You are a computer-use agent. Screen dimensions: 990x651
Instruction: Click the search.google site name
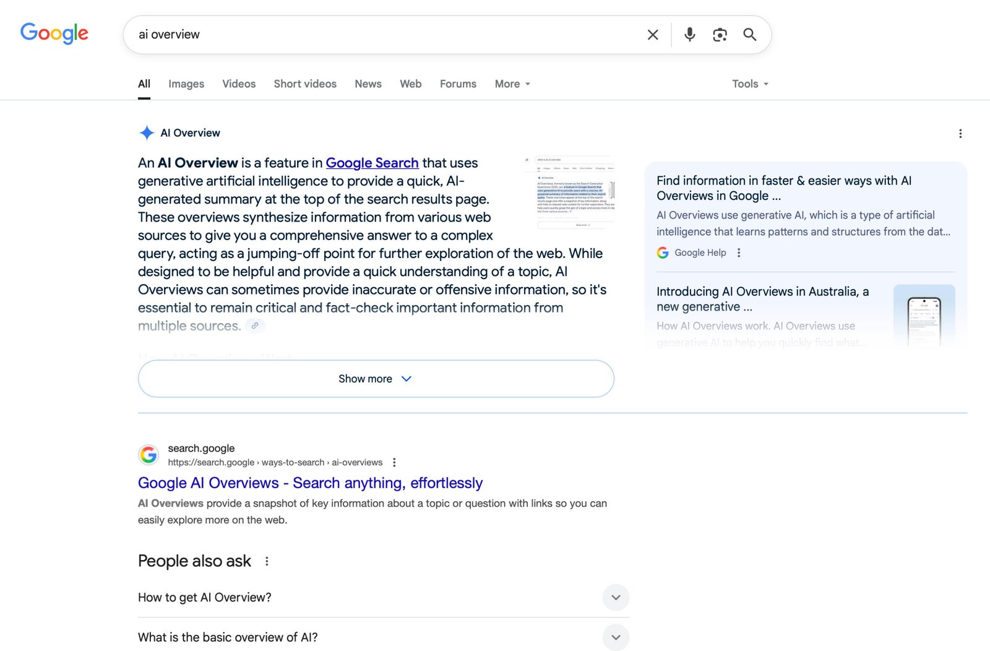201,448
